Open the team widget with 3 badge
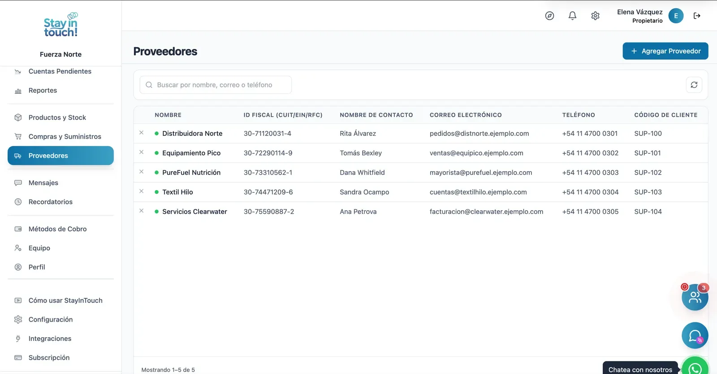This screenshot has width=717, height=374. pos(695,297)
